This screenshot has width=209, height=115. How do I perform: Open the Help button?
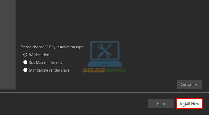pyautogui.click(x=161, y=104)
